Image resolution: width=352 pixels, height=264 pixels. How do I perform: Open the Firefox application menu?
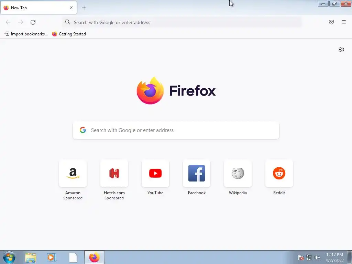pyautogui.click(x=344, y=22)
